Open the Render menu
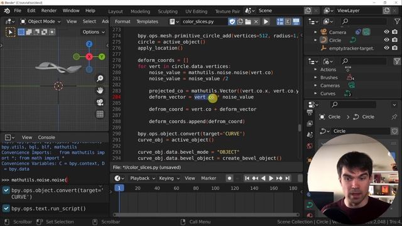This screenshot has height=226, width=402. pyautogui.click(x=49, y=11)
